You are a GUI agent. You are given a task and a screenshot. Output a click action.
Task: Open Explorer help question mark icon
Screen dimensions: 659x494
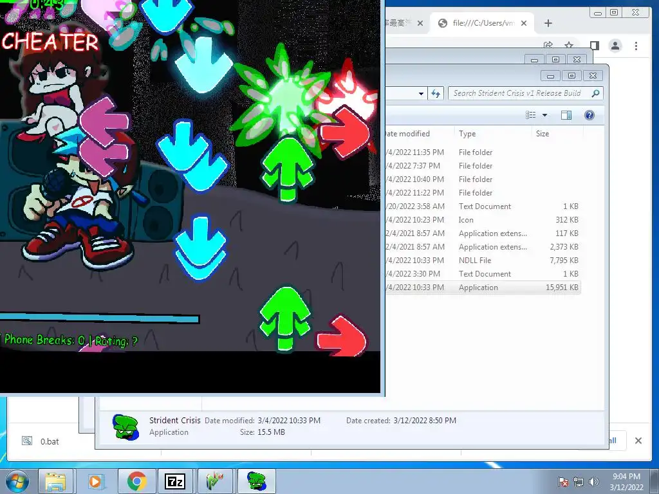tap(589, 114)
